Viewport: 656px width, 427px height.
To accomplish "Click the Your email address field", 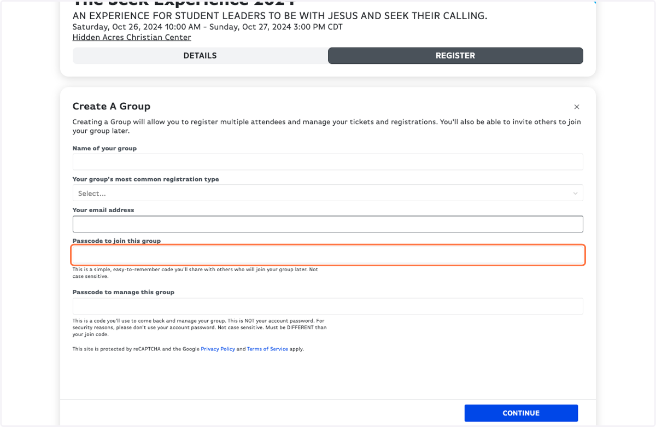I will [x=328, y=224].
